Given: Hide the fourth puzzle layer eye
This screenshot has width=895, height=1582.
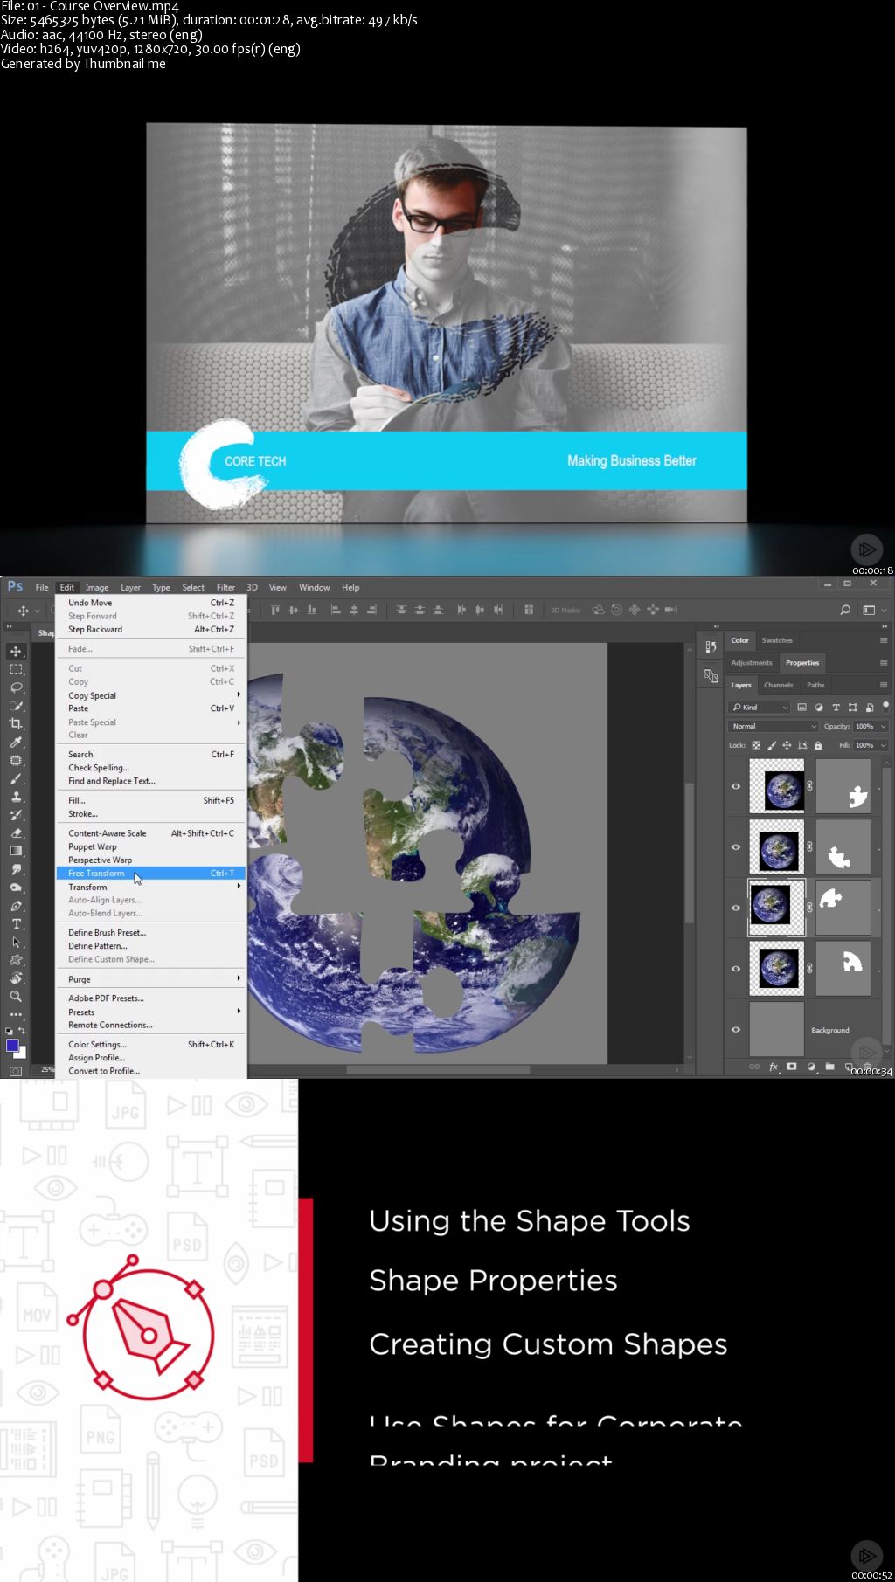Looking at the screenshot, I should pyautogui.click(x=736, y=969).
